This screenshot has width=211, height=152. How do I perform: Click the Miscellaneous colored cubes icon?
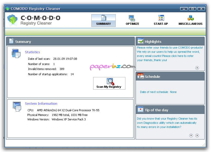point(191,18)
